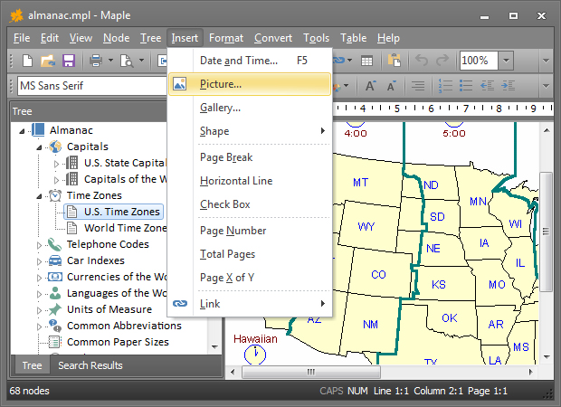Click the second toolbar overflow arrow

pos(546,86)
